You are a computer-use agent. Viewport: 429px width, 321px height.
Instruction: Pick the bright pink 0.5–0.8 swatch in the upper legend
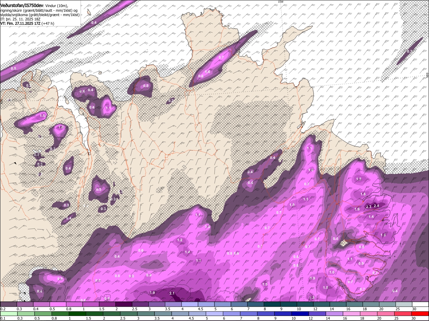[x=58, y=304]
